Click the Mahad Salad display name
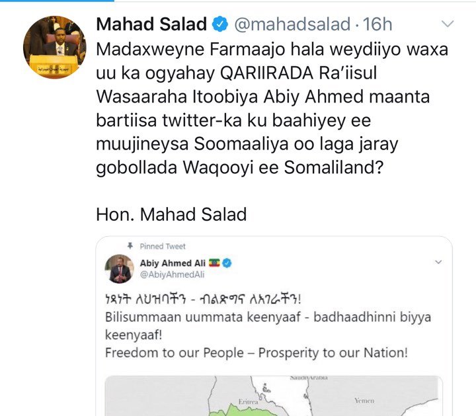The height and width of the screenshot is (416, 476). [151, 25]
